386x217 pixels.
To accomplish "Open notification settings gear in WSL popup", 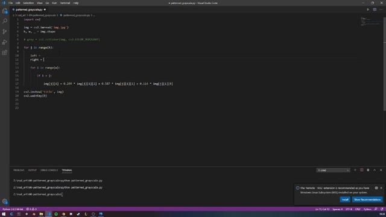I will 376,188.
